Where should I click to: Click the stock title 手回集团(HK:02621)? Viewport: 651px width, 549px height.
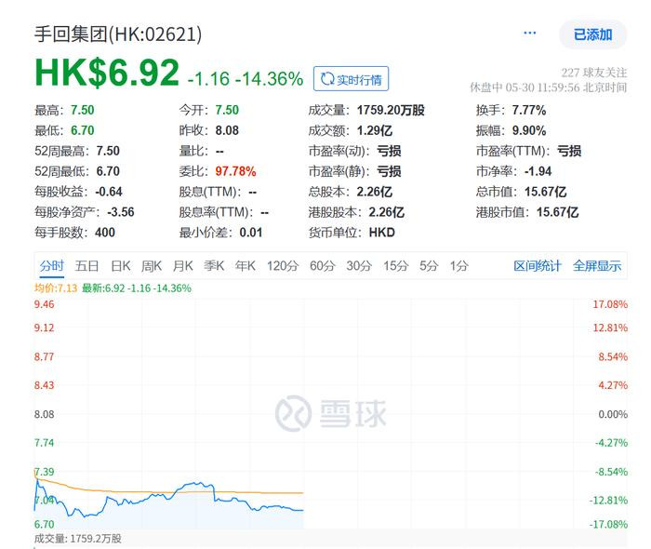pyautogui.click(x=118, y=34)
